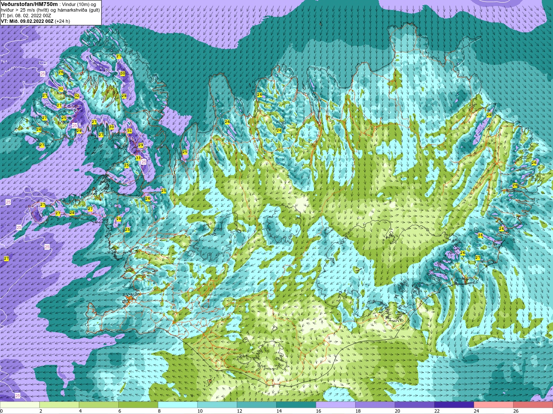This screenshot has height=414, width=553.
Task: Click the 'IT: þri. 08. 02. 2022 00Z' line
Action: click(x=26, y=16)
